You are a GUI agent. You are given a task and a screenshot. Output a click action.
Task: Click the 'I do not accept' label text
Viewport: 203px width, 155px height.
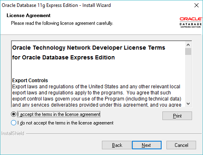(x=65, y=123)
